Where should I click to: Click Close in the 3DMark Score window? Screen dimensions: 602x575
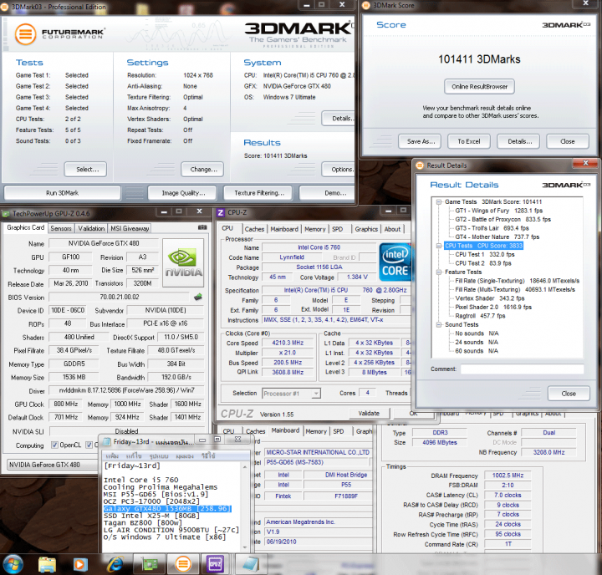pos(568,141)
